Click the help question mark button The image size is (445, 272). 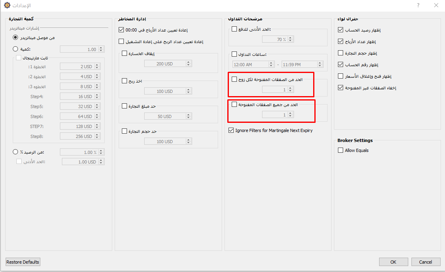(x=418, y=5)
